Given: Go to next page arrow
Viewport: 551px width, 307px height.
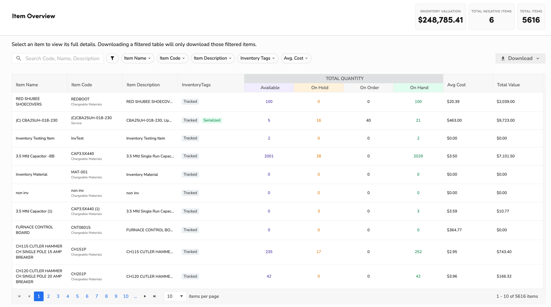Looking at the screenshot, I should [x=145, y=296].
